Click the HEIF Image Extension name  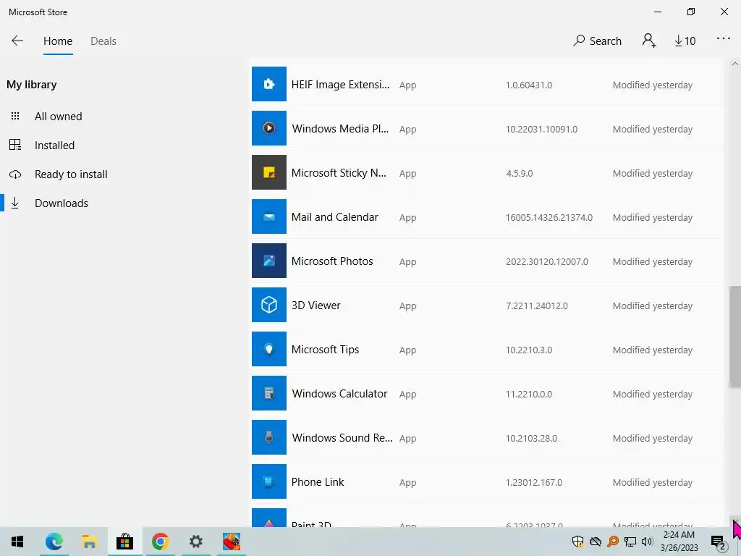(x=340, y=85)
